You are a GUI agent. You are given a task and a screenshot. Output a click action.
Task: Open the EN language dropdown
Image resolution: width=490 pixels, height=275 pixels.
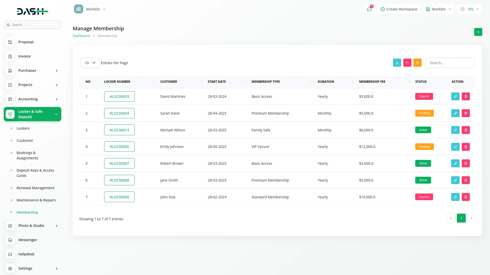470,9
